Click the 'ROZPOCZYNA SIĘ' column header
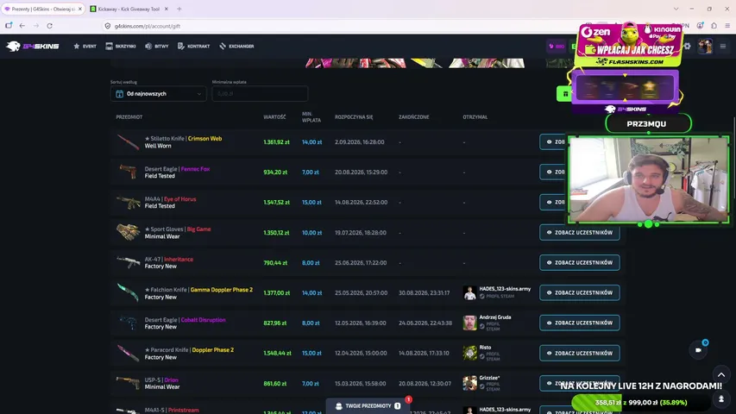This screenshot has width=736, height=414. coord(354,117)
